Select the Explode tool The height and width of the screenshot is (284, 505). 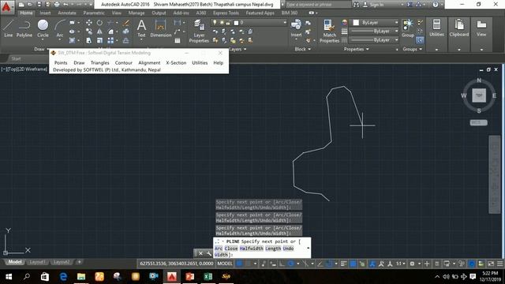click(126, 32)
